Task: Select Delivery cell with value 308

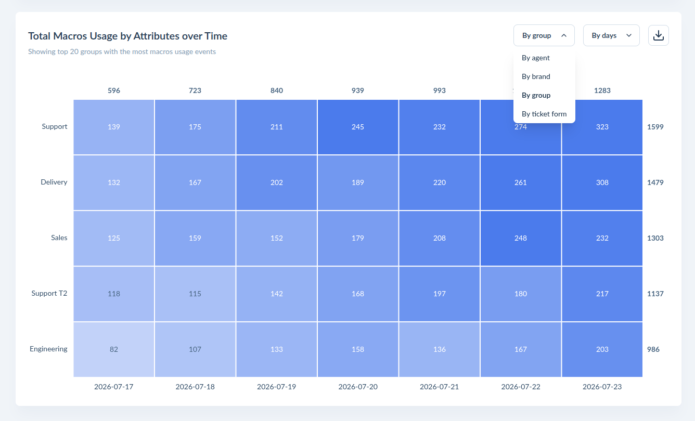Action: (x=602, y=182)
